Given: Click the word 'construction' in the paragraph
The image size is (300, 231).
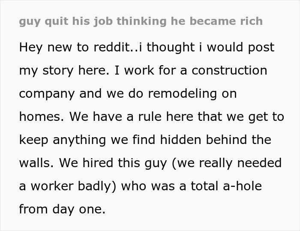Looking at the screenshot, I should 229,70.
